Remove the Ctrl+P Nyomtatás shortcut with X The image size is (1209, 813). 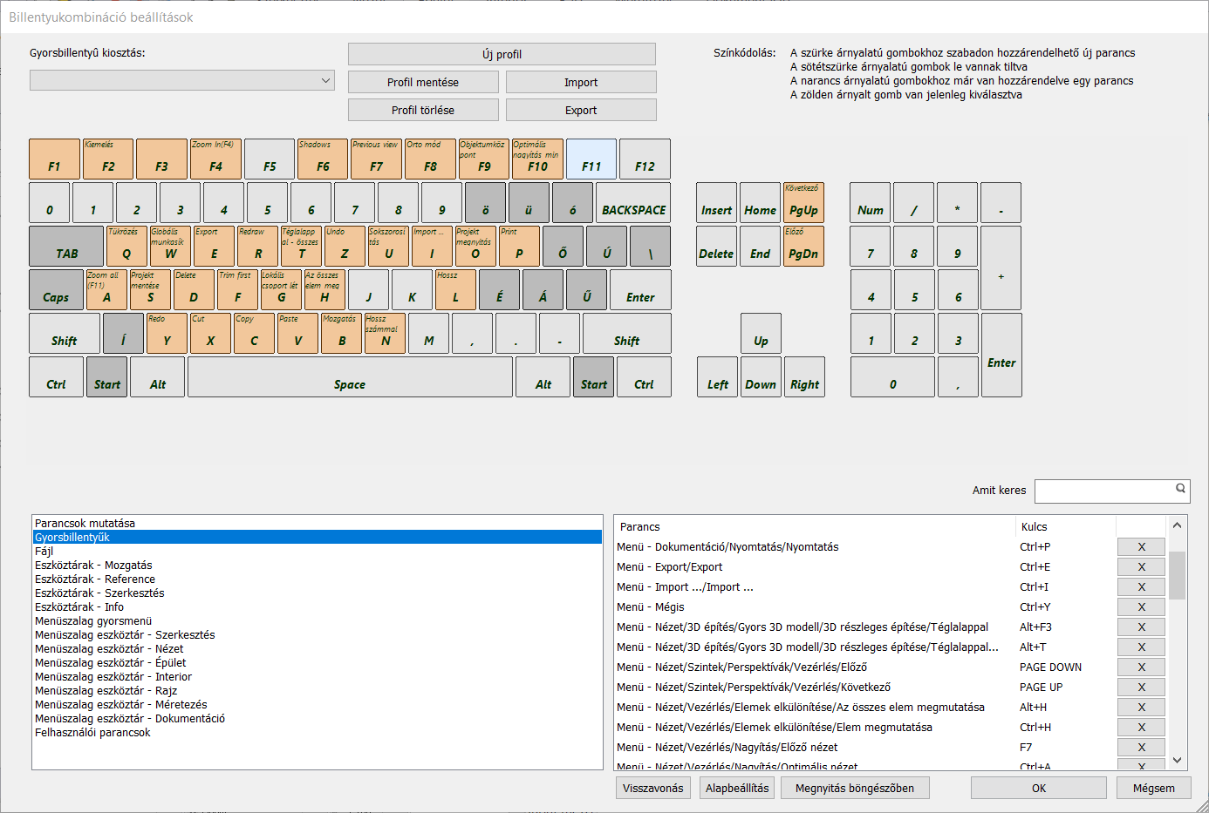point(1141,547)
